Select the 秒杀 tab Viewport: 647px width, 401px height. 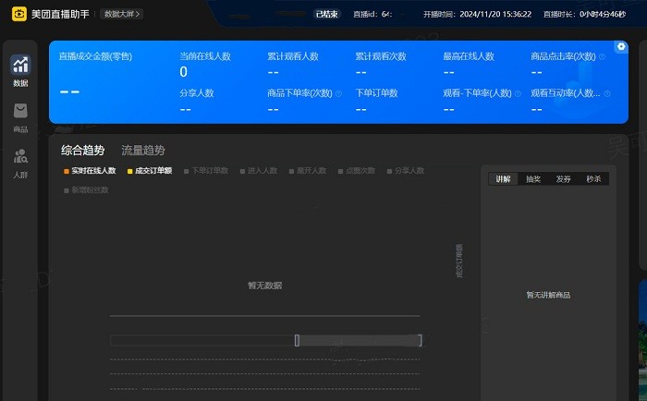tap(593, 179)
